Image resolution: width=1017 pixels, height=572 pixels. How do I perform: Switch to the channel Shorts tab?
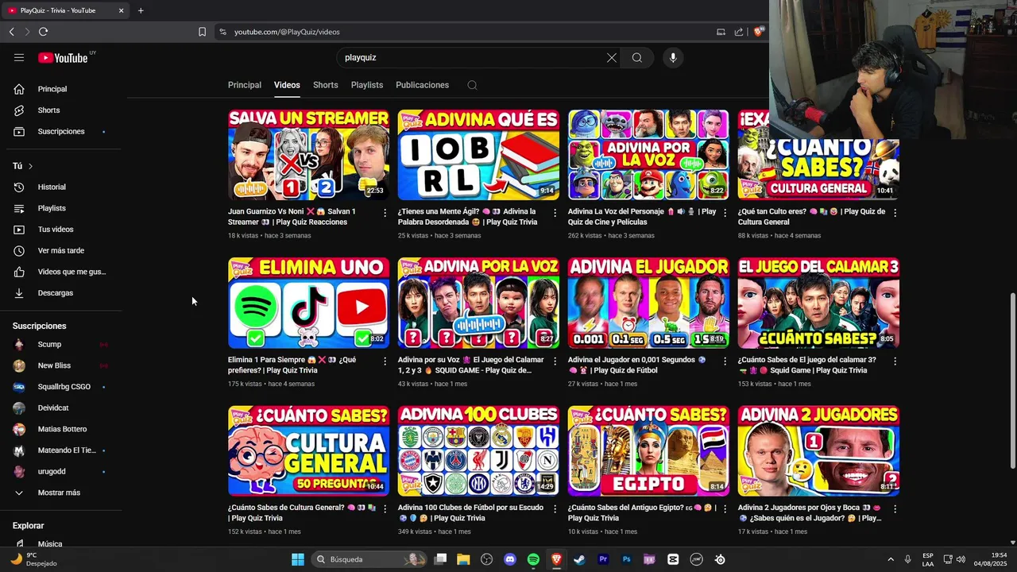pyautogui.click(x=325, y=85)
